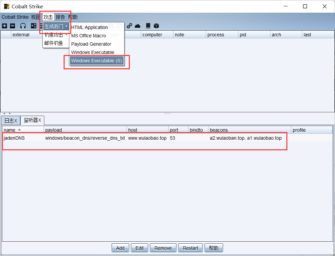Click the cube icon in toolbar

[x=156, y=26]
